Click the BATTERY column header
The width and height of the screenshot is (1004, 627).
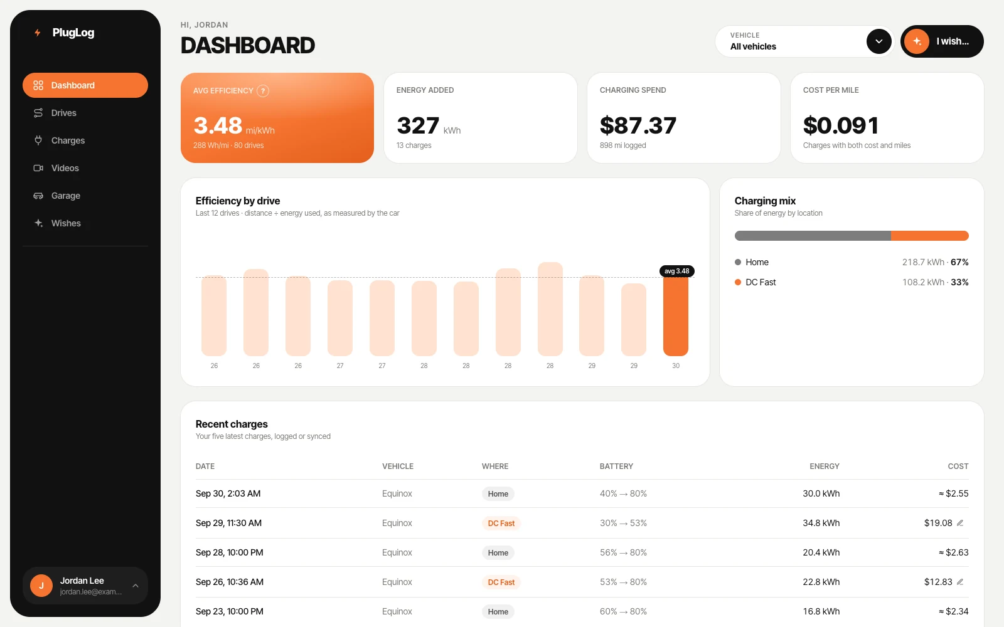[616, 466]
